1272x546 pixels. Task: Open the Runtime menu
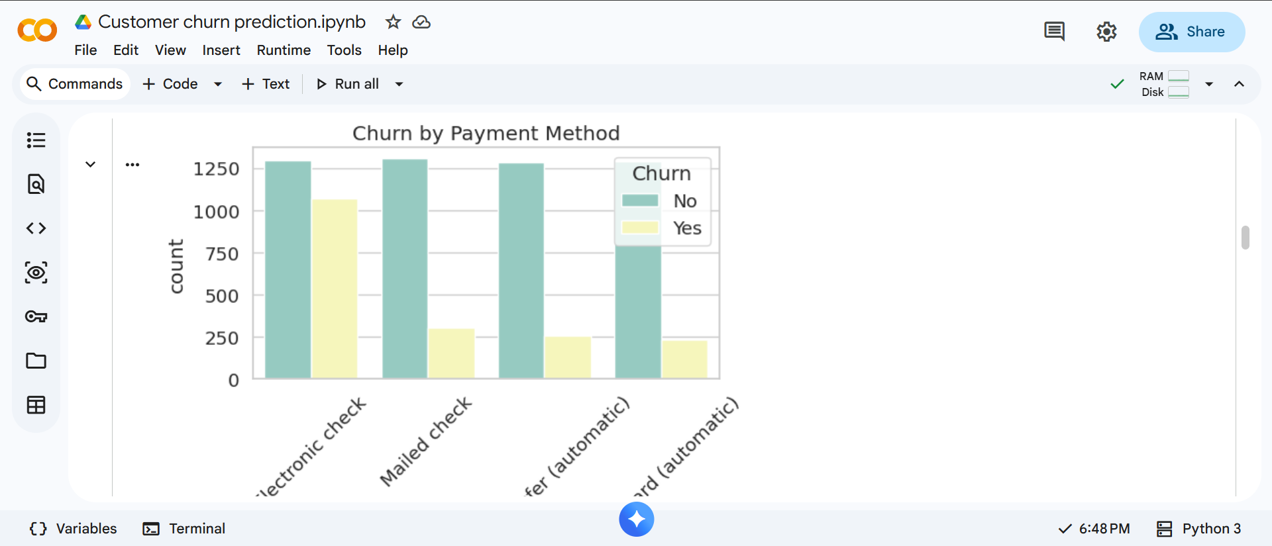[x=284, y=50]
